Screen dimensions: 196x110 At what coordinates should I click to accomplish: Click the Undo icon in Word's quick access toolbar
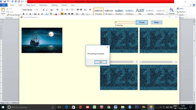click(x=8, y=1)
